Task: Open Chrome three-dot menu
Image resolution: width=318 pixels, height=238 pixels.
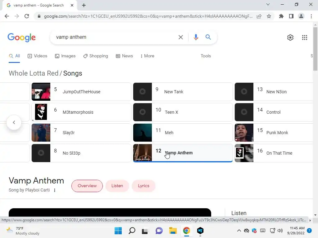Action: point(311,16)
